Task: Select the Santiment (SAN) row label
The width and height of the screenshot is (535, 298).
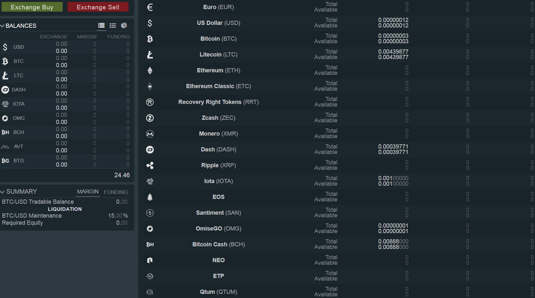Action: tap(218, 213)
